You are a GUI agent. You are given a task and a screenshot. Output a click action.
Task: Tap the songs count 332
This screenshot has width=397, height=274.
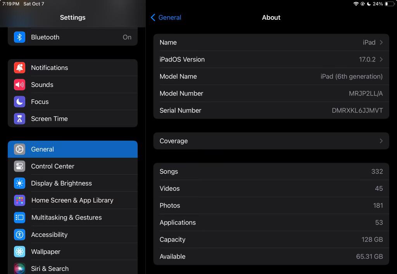tap(377, 171)
